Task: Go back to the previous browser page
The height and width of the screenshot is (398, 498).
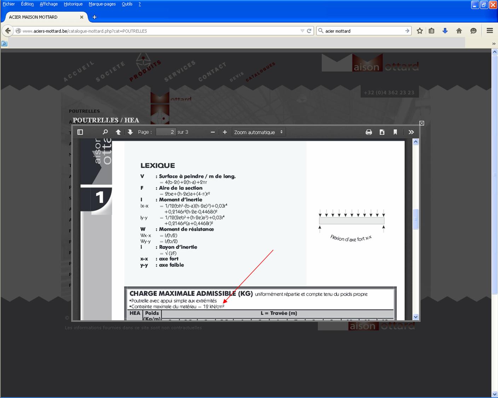Action: point(8,31)
